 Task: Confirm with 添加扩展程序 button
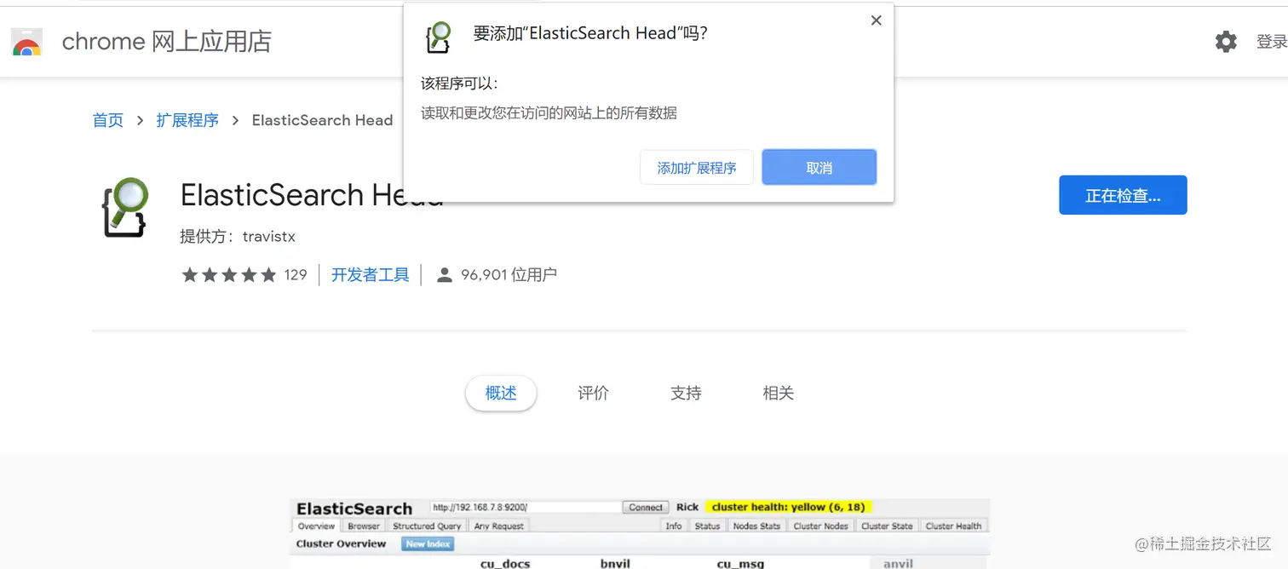tap(697, 167)
